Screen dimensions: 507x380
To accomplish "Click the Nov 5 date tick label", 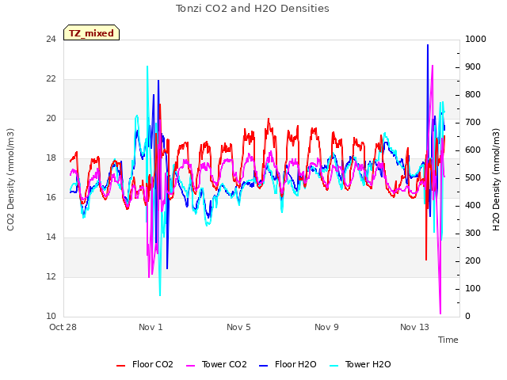I will click(238, 327).
